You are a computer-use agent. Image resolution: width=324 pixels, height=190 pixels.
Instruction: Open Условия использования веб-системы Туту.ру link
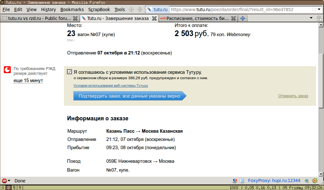pyautogui.click(x=110, y=85)
